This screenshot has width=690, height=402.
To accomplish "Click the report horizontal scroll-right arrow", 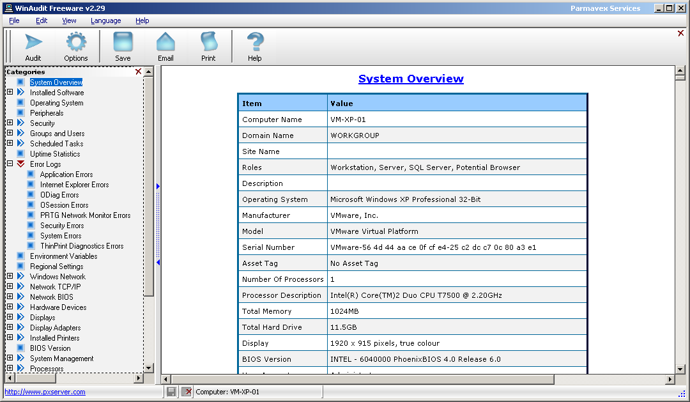I will pyautogui.click(x=670, y=379).
